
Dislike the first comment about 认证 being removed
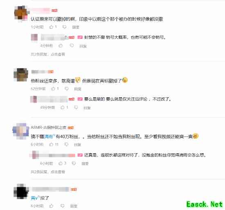[64, 27]
